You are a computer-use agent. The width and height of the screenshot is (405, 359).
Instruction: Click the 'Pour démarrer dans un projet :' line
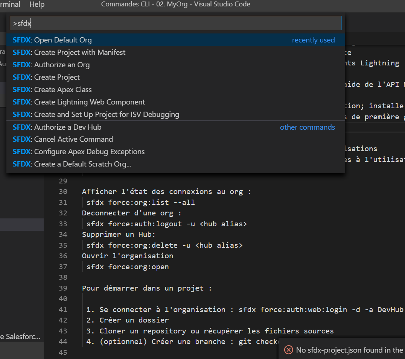pos(147,288)
